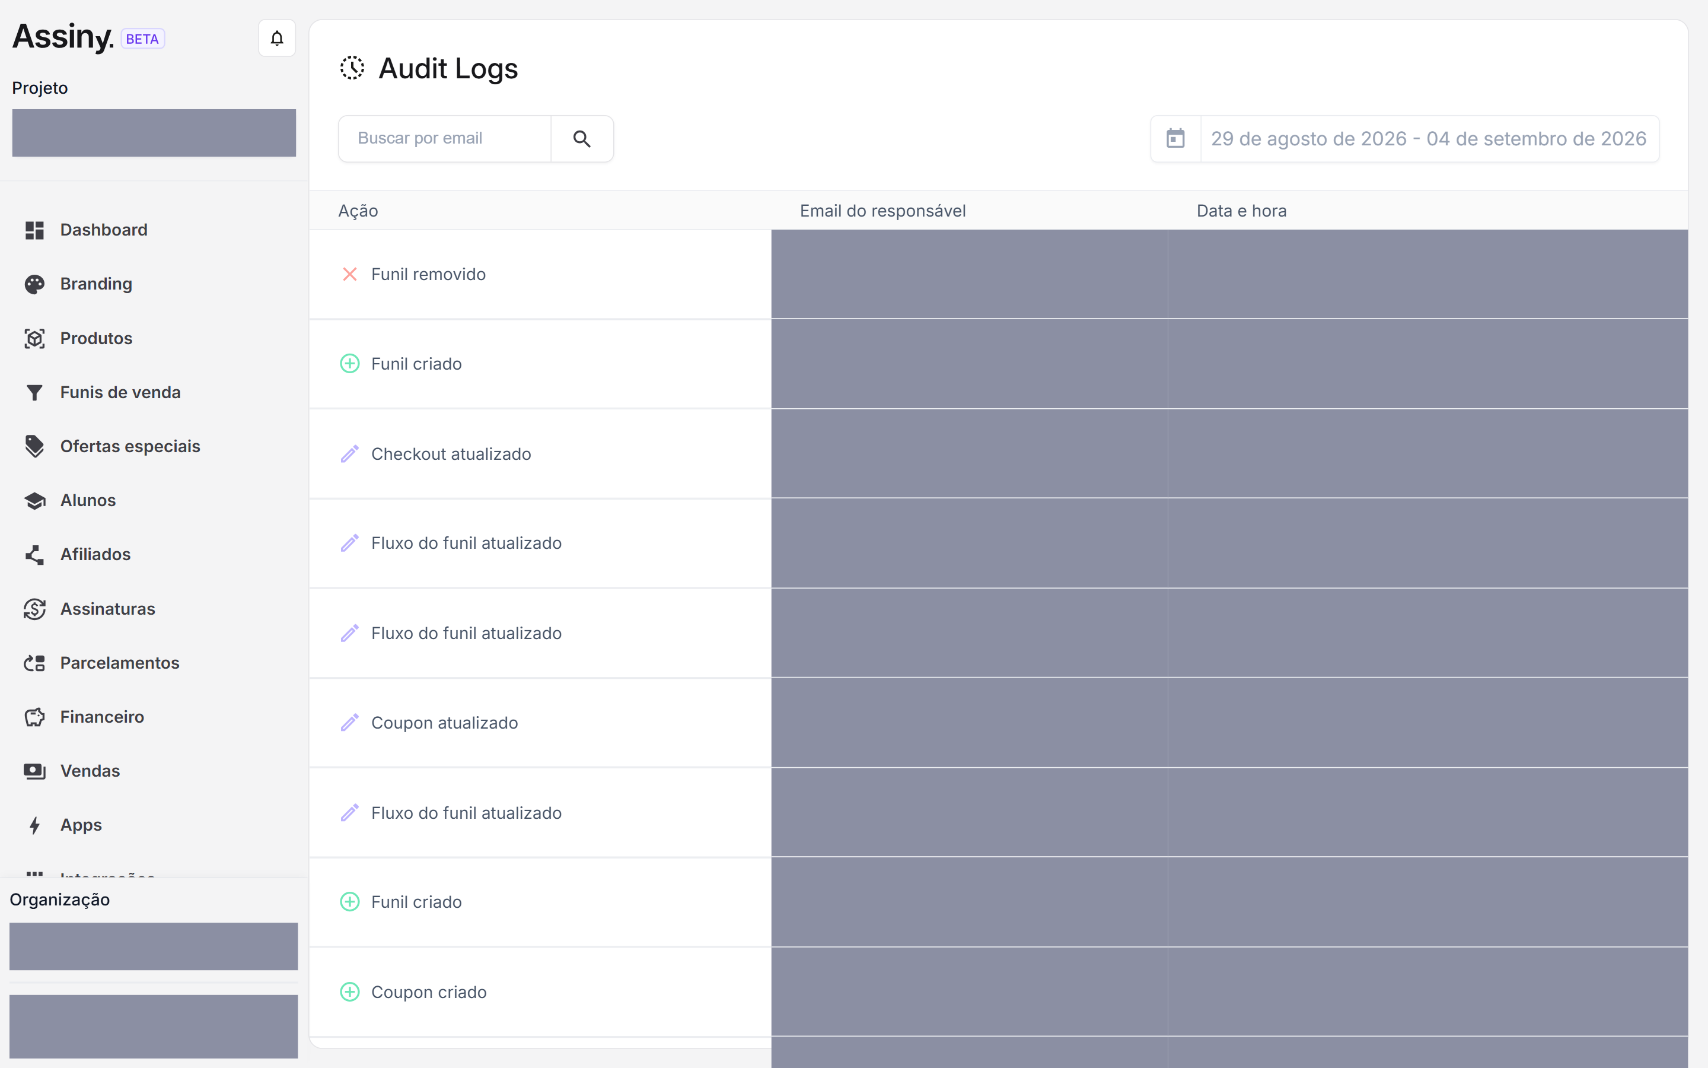This screenshot has height=1068, width=1708.
Task: Open the Financeiro page
Action: (103, 717)
